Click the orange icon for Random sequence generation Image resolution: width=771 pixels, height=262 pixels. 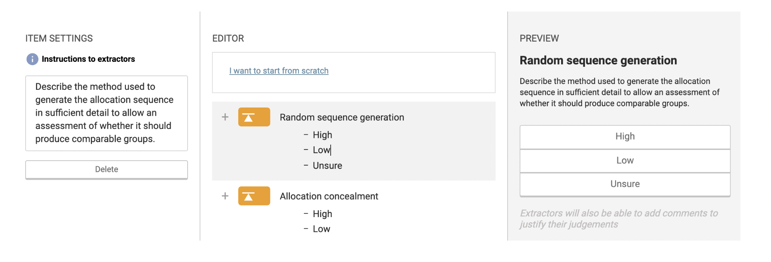coord(254,117)
